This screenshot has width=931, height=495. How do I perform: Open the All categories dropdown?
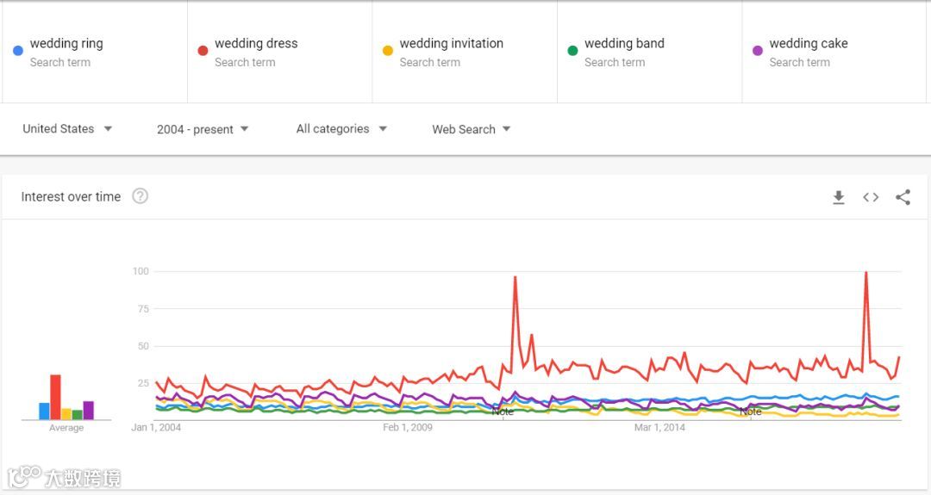click(341, 129)
